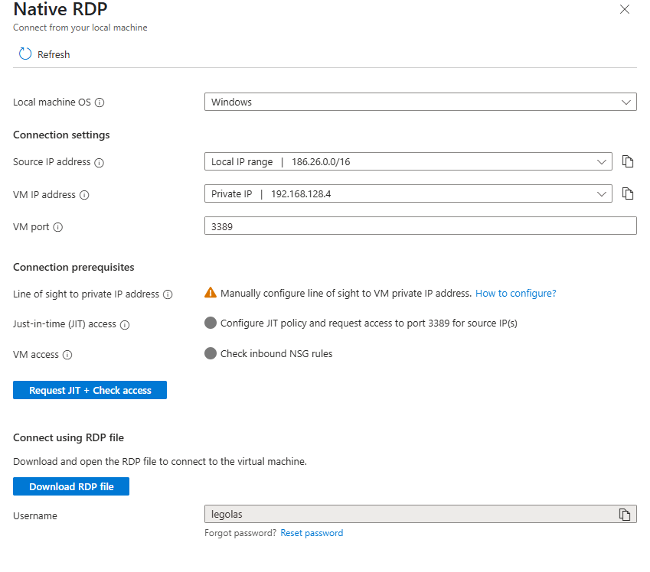This screenshot has height=572, width=650.
Task: Open the VM IP address Private IP dropdown
Action: [x=407, y=193]
